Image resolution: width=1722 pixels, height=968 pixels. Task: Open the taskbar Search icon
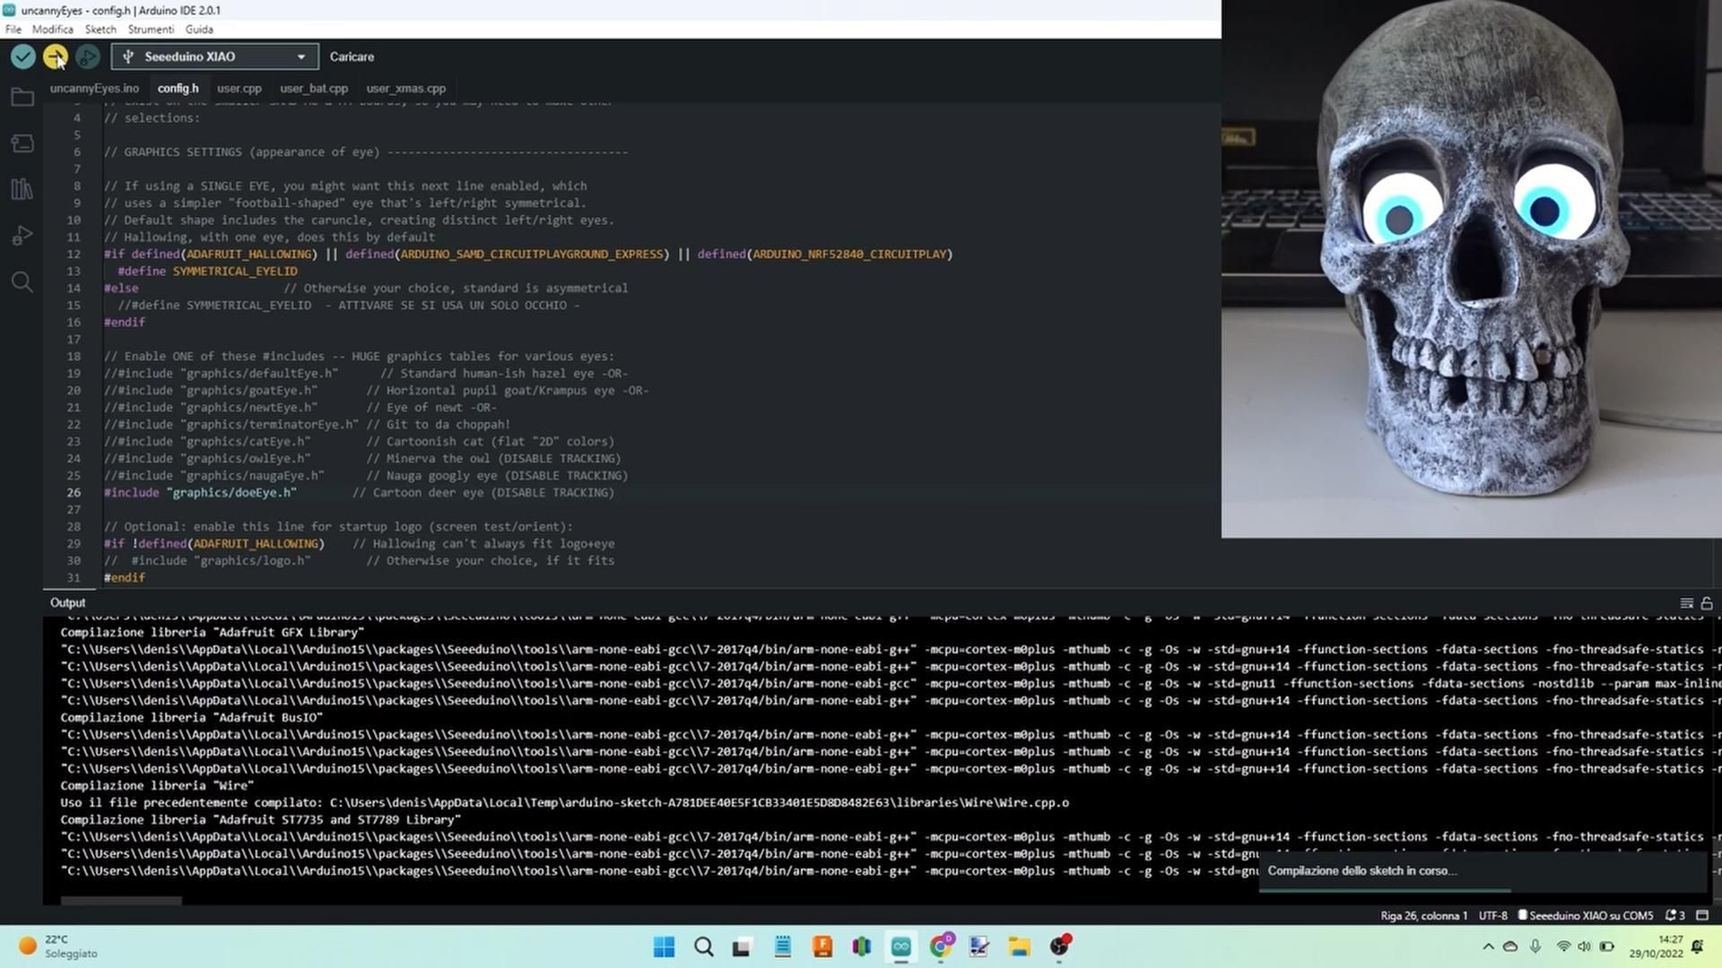(x=704, y=946)
